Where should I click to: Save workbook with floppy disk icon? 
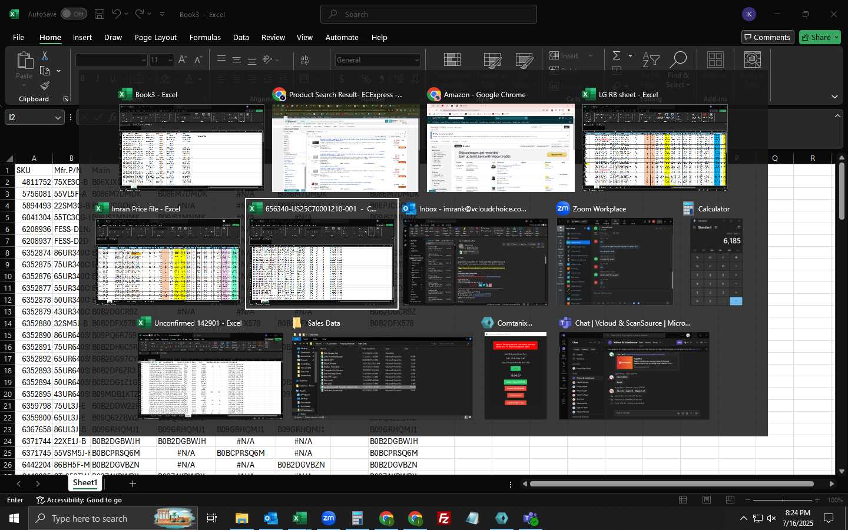coord(100,14)
